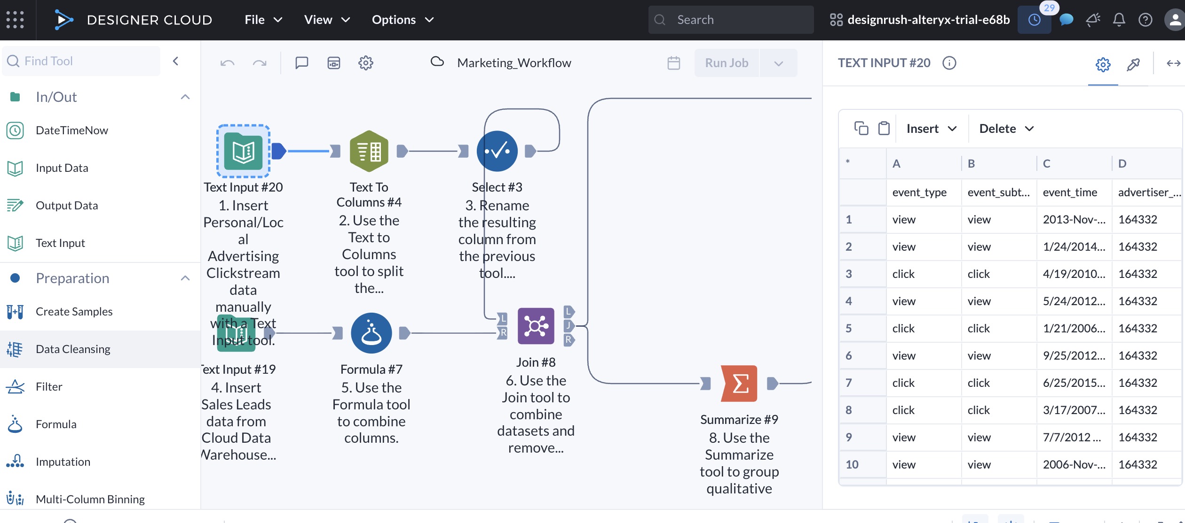Click the undo arrow in the workflow toolbar
This screenshot has height=523, width=1185.
pyautogui.click(x=228, y=62)
